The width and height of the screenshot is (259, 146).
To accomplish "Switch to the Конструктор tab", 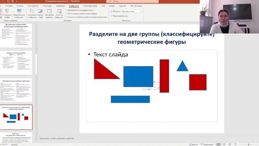I will pyautogui.click(x=33, y=6).
